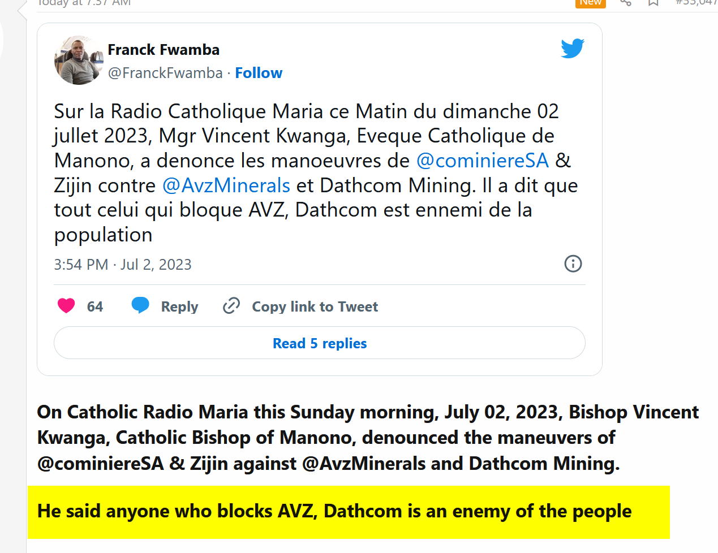The image size is (718, 553).
Task: Click the Franck Fwamba display name
Action: pyautogui.click(x=164, y=50)
